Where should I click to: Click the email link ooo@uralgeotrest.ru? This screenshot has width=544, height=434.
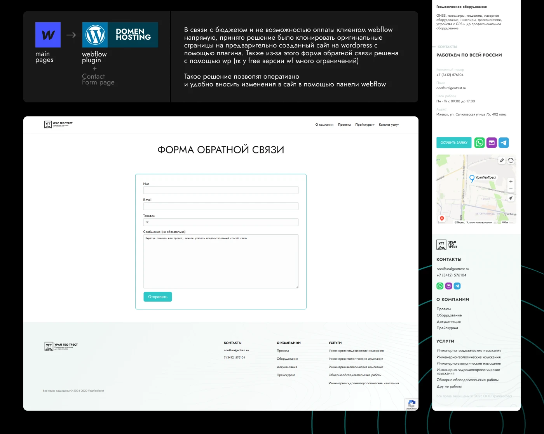236,350
